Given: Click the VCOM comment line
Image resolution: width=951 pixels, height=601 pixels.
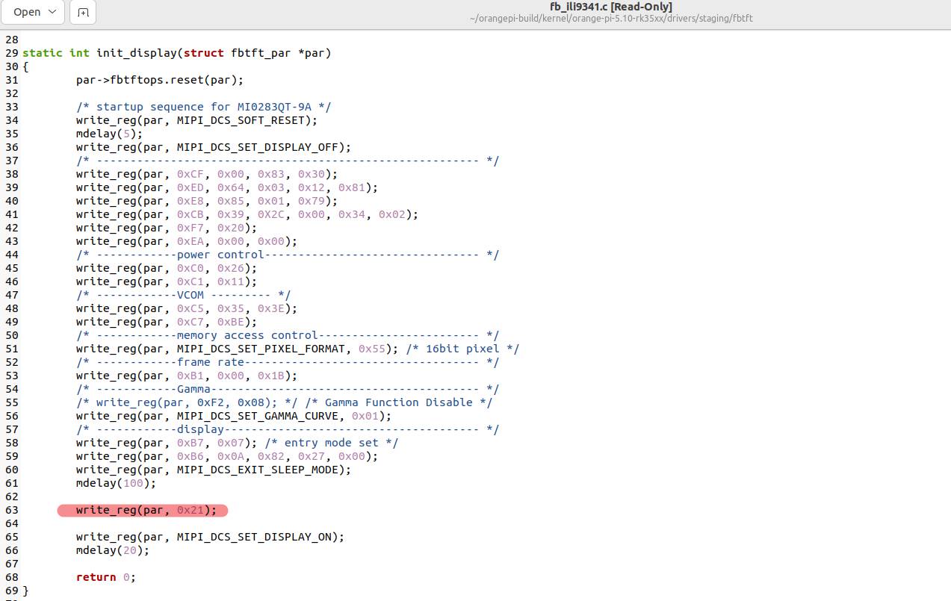Looking at the screenshot, I should (184, 295).
